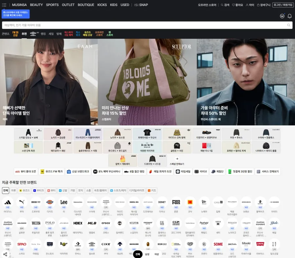This screenshot has height=258, width=295.
Task: Open the 좋아요 heart link in header
Action: [237, 5]
